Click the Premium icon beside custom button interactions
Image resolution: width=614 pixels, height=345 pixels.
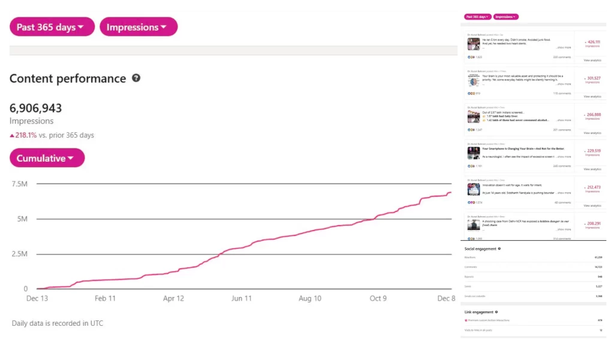point(466,320)
